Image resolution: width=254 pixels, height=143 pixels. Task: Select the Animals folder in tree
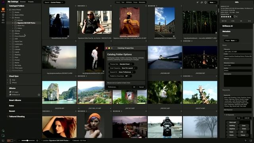coord(20,20)
